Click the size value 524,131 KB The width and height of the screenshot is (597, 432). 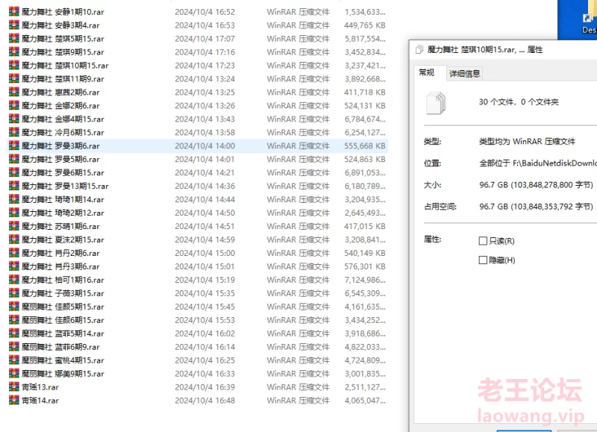click(x=365, y=105)
